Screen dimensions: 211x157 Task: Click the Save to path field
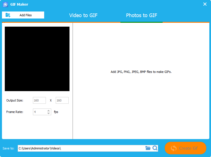tap(80, 148)
